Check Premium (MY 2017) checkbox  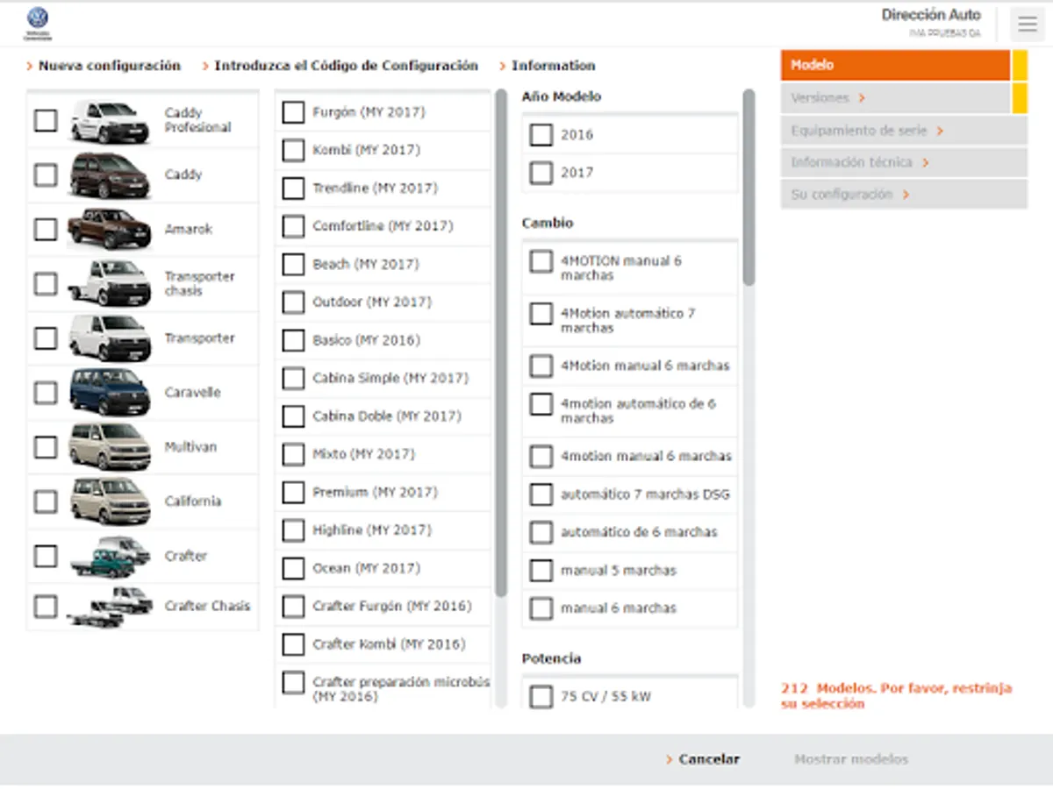(293, 492)
